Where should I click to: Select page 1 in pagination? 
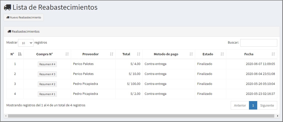point(253,106)
